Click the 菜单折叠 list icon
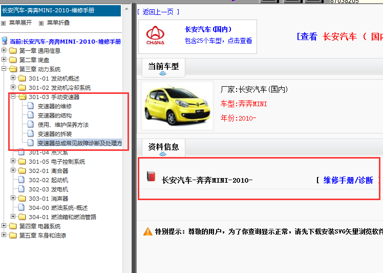Image resolution: width=383 pixels, height=273 pixels. (41, 23)
